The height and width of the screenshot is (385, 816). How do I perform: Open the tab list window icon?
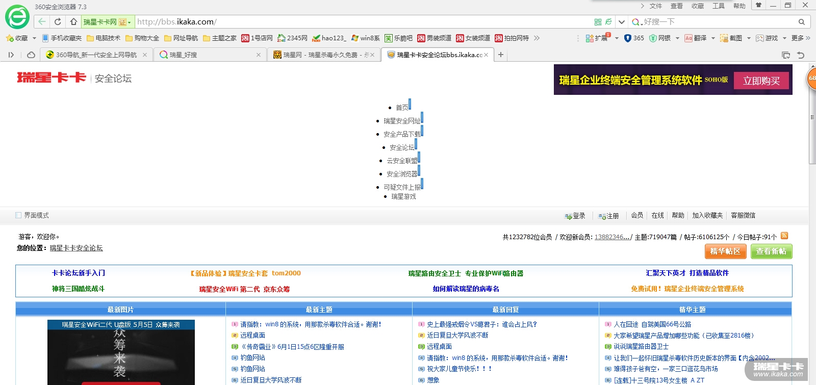[786, 55]
